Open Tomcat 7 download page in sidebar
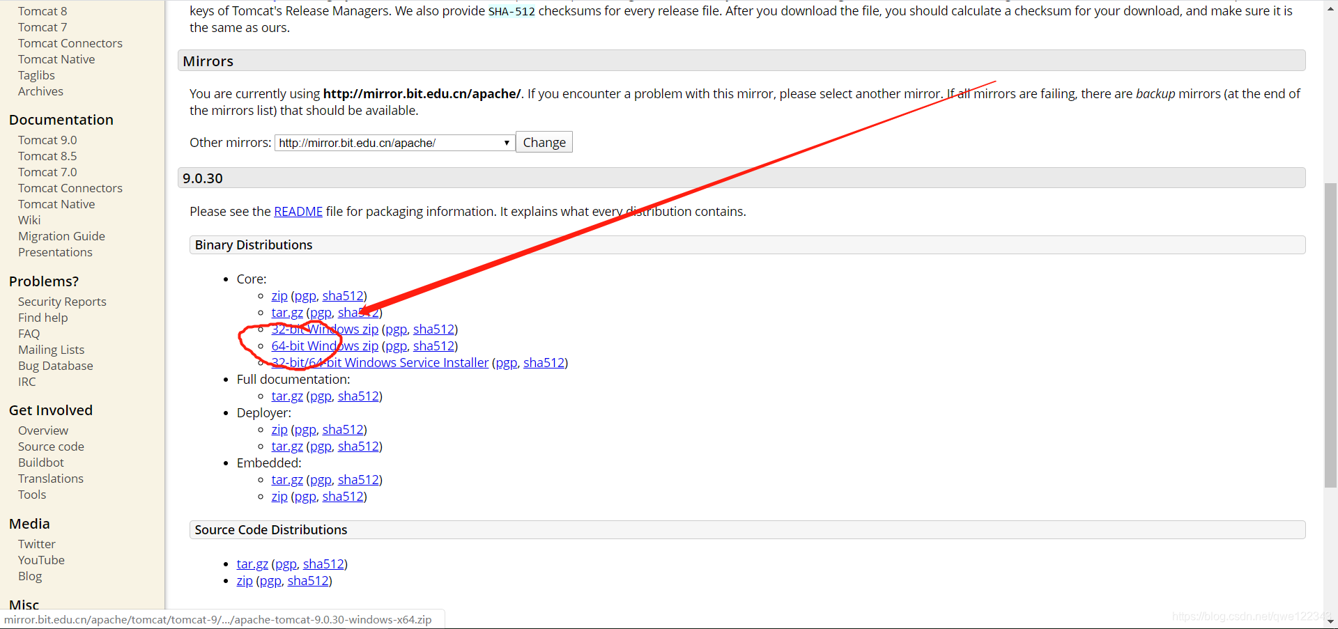Image resolution: width=1338 pixels, height=629 pixels. (x=43, y=27)
